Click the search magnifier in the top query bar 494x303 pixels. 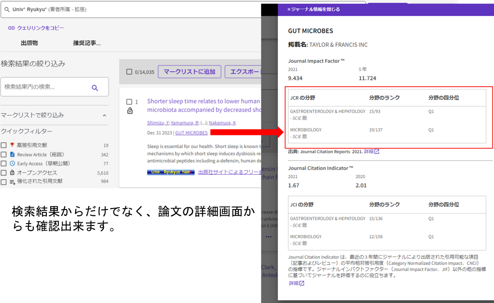(x=7, y=10)
